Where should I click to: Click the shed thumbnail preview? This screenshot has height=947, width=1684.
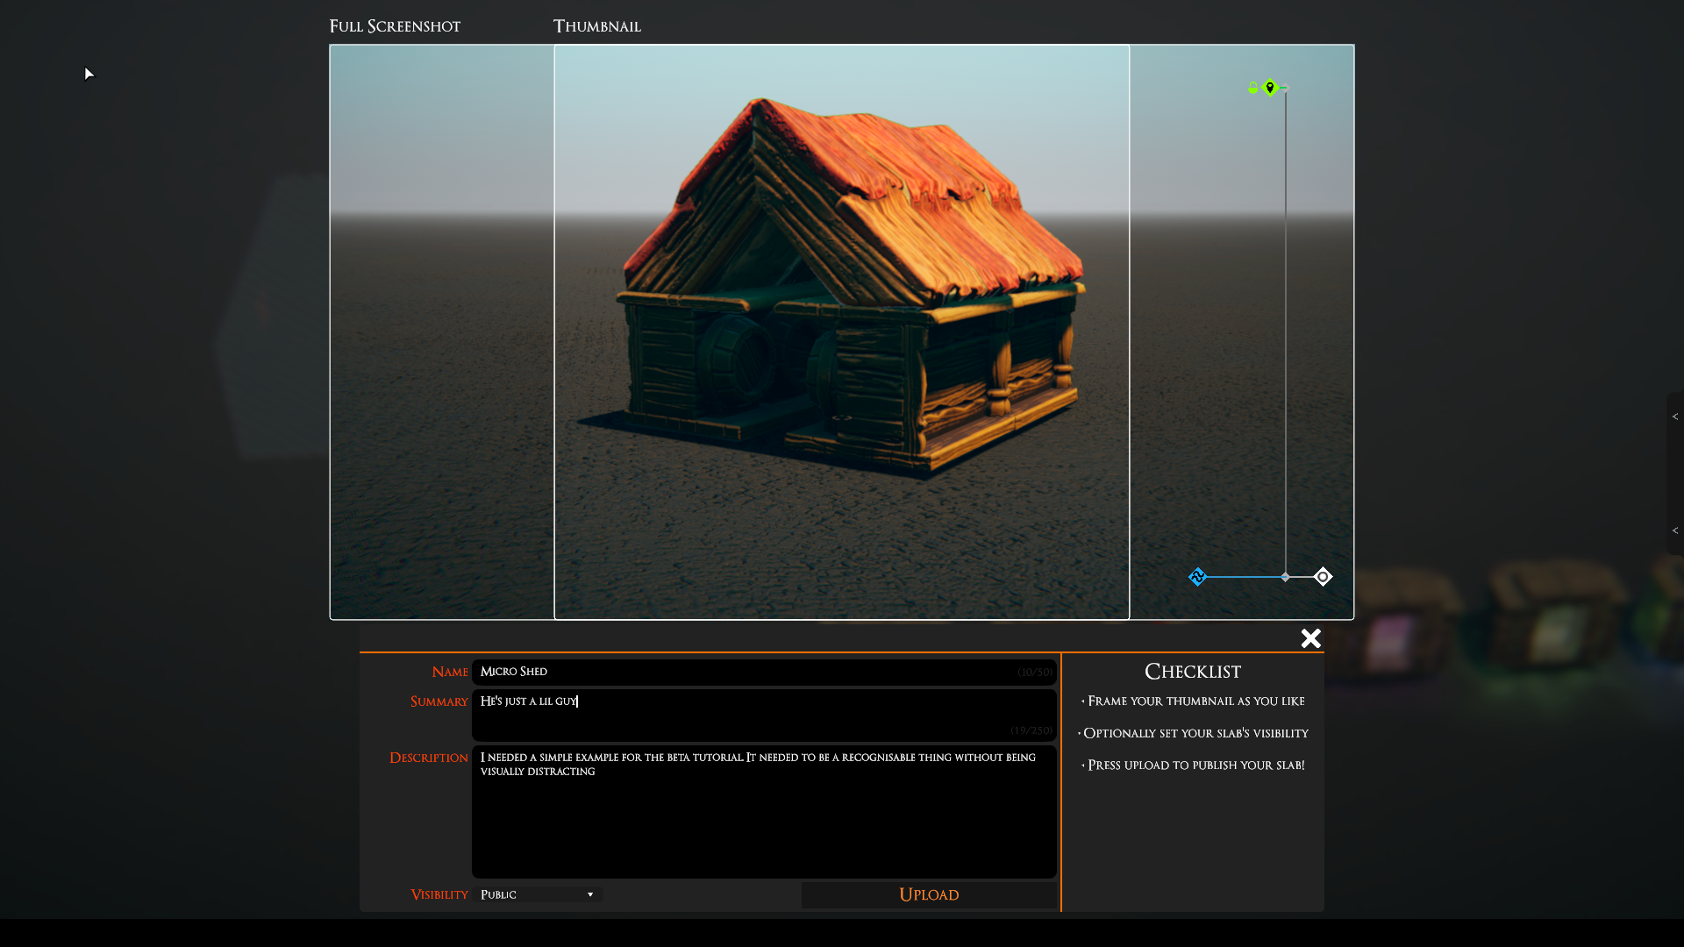(841, 332)
